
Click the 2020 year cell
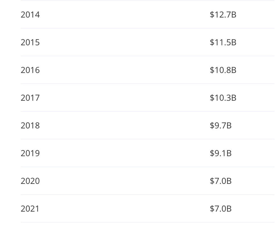point(30,181)
